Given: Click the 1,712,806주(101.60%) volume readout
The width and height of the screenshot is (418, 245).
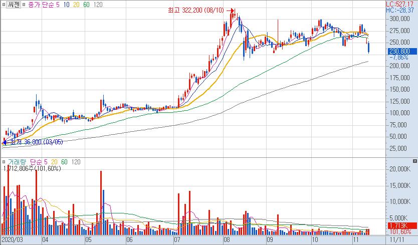Looking at the screenshot, I should [x=32, y=168].
